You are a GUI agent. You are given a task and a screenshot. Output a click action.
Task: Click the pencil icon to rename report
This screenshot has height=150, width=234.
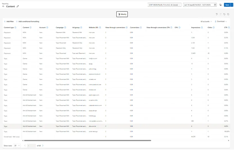tap(18, 6)
